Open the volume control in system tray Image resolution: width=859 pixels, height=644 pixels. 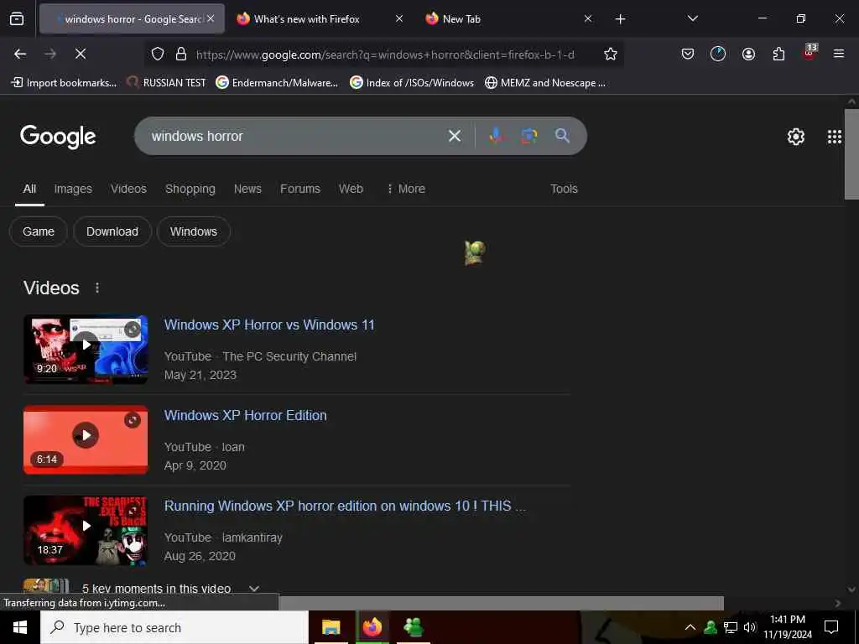click(750, 627)
